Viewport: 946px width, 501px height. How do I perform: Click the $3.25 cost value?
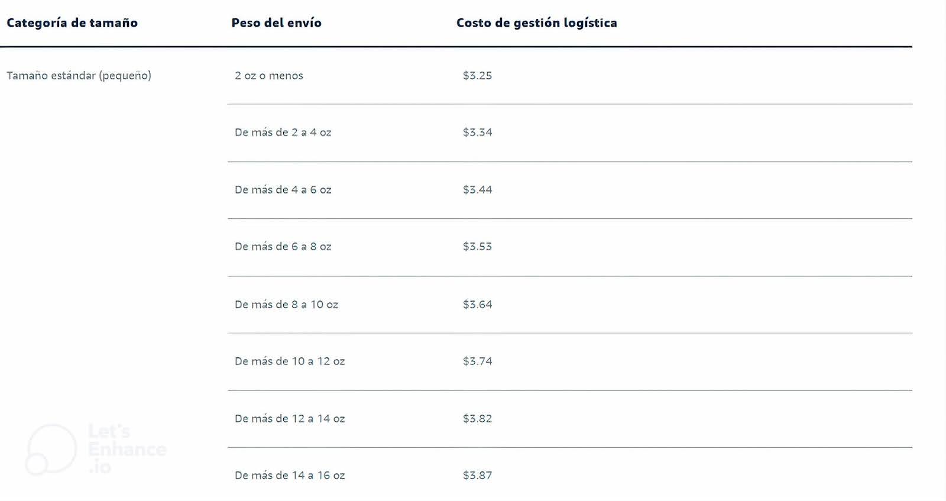click(x=477, y=76)
